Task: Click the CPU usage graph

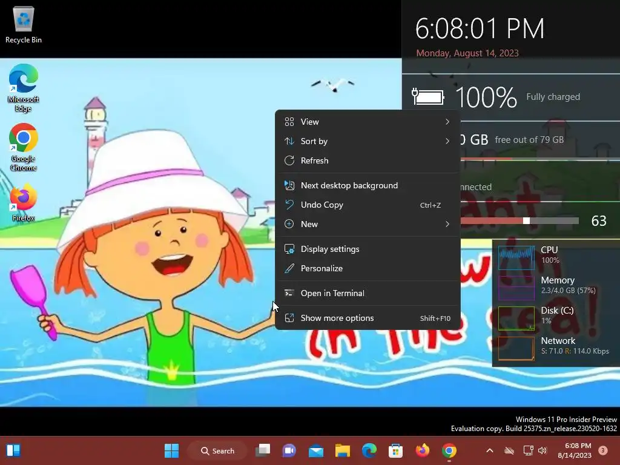Action: click(x=516, y=257)
